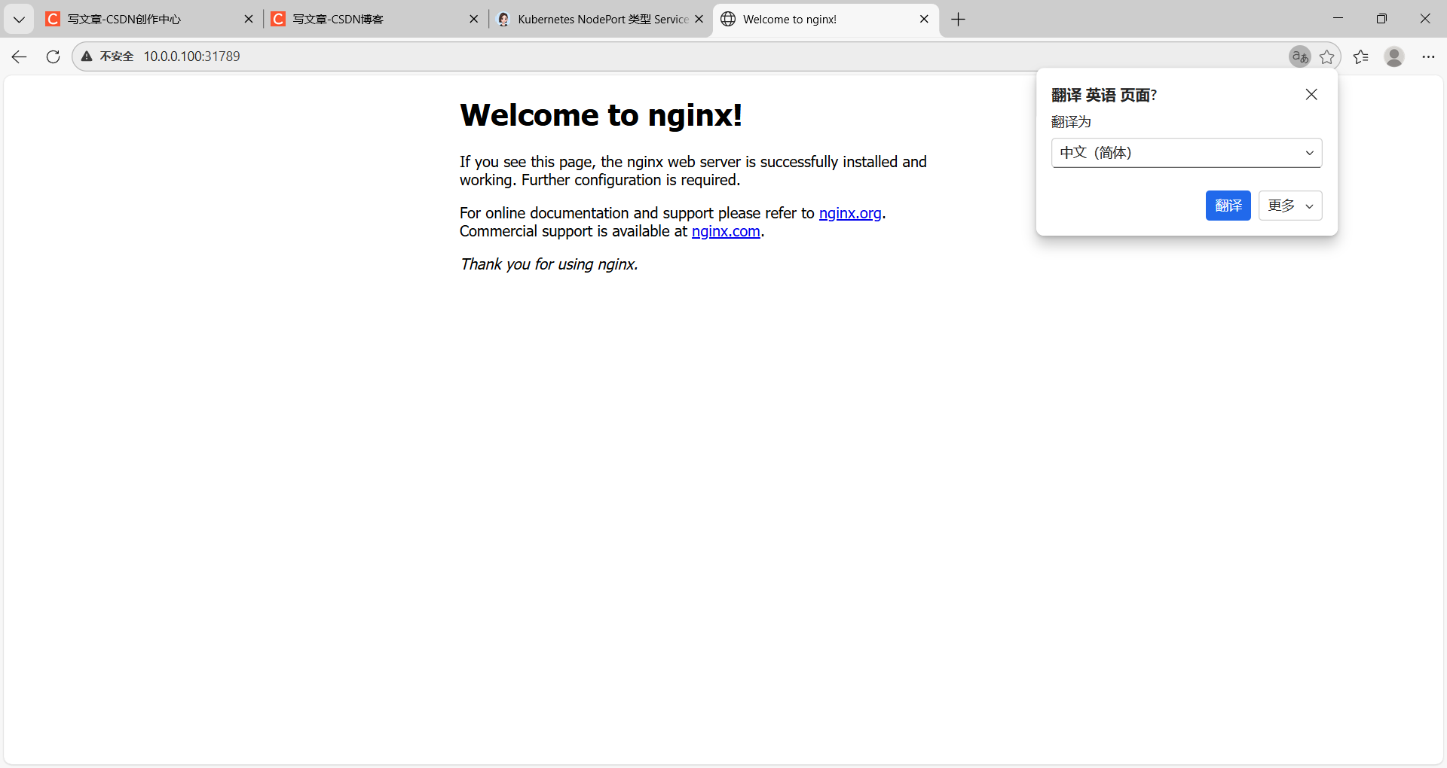Open a new tab with plus button

point(958,20)
